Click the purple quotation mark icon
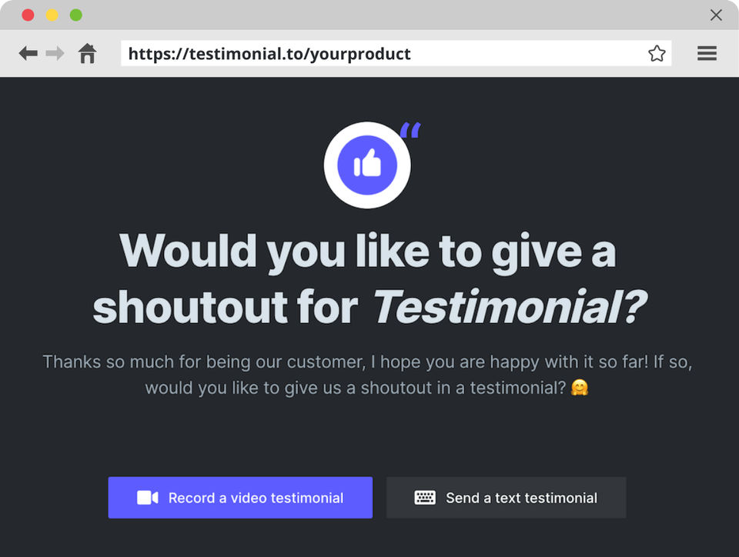This screenshot has width=739, height=557. (x=410, y=130)
